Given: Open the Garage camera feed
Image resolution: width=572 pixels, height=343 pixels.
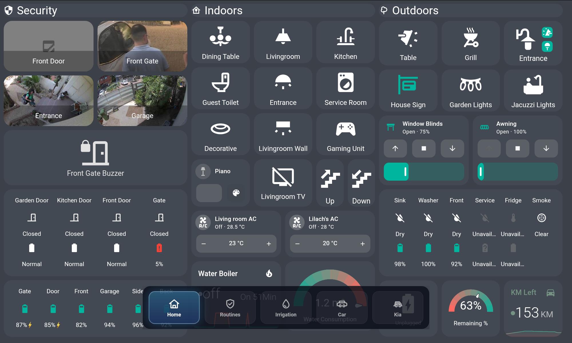Looking at the screenshot, I should tap(142, 101).
